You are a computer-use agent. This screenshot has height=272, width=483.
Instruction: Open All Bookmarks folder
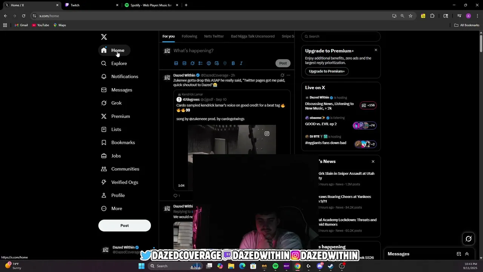pyautogui.click(x=467, y=25)
